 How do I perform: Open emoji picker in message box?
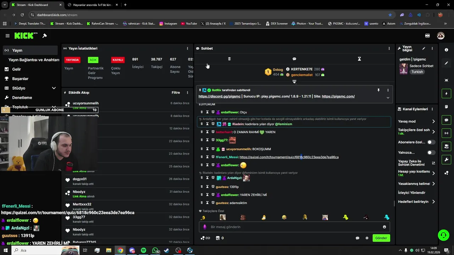point(384,227)
